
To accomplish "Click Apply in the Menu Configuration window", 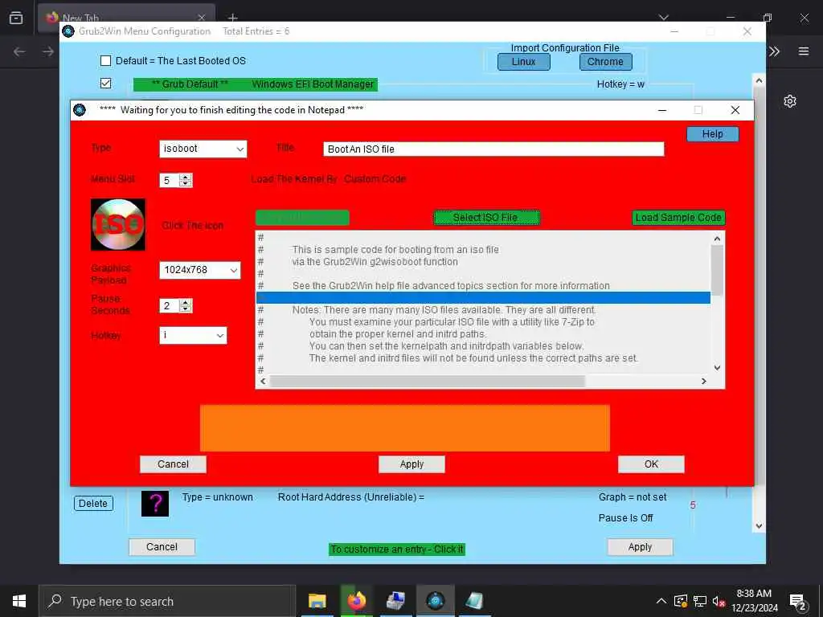I will [x=640, y=547].
